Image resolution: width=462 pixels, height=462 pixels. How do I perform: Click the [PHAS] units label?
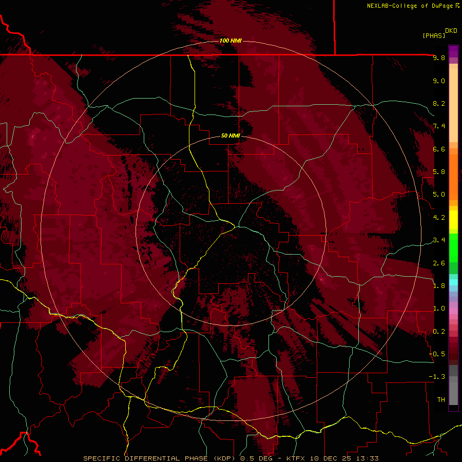pyautogui.click(x=434, y=35)
